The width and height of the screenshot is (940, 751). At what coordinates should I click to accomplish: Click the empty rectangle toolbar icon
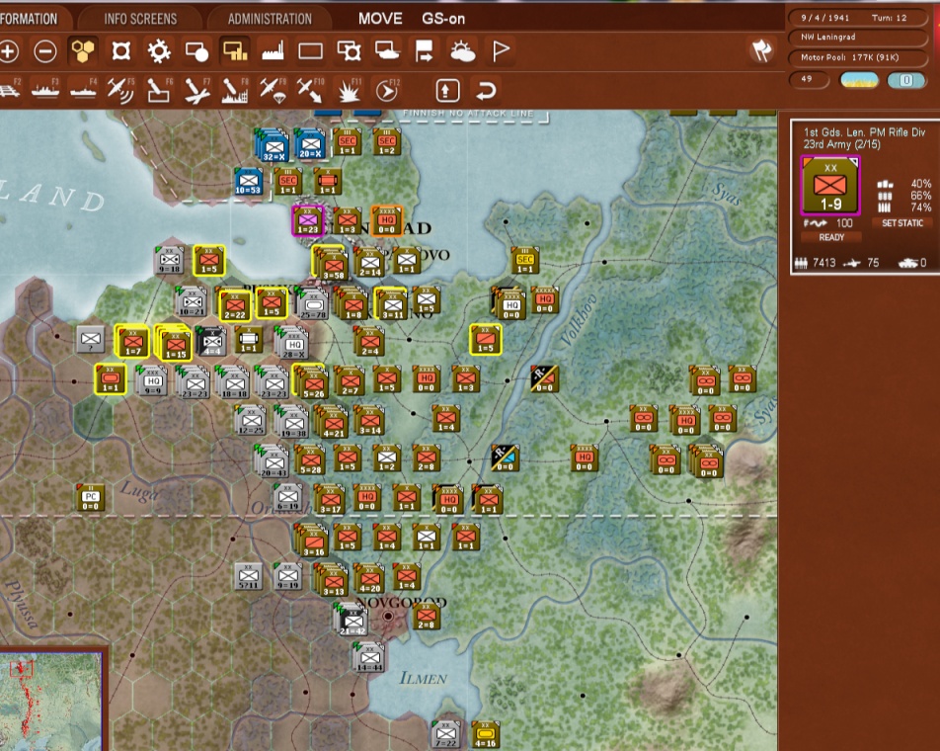(310, 51)
